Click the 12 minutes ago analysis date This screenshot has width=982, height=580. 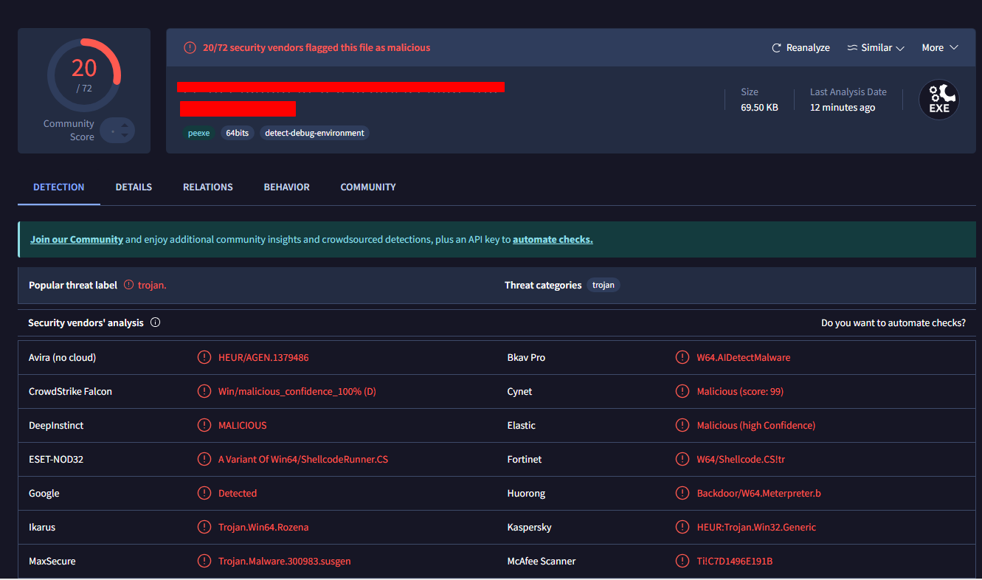pyautogui.click(x=843, y=107)
